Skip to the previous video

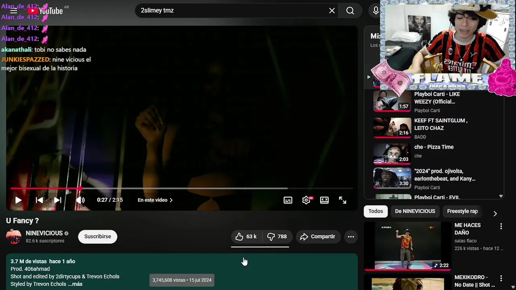tap(39, 200)
